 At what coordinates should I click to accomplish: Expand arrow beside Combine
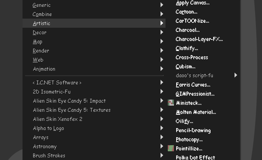click(162, 14)
